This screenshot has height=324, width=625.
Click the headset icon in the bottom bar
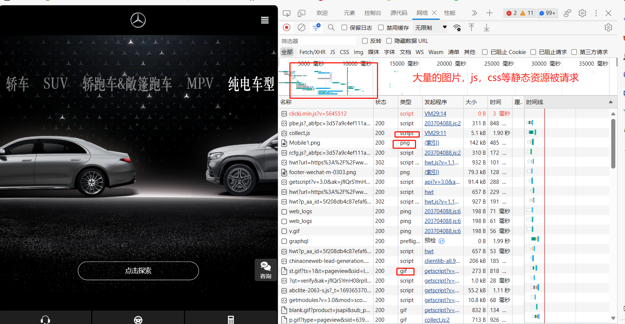coord(45,320)
